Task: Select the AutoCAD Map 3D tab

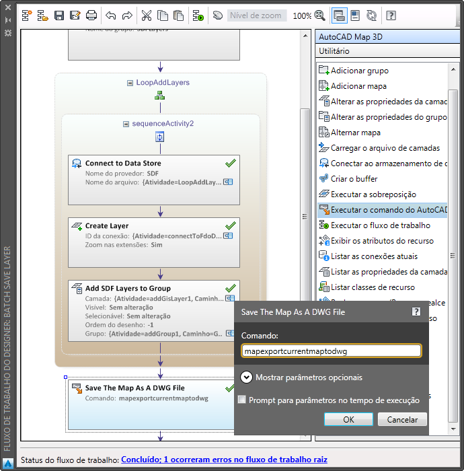Action: [387, 36]
